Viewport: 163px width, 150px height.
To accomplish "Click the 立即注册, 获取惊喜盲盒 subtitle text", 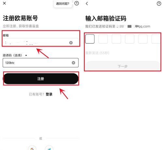I will coord(21,26).
